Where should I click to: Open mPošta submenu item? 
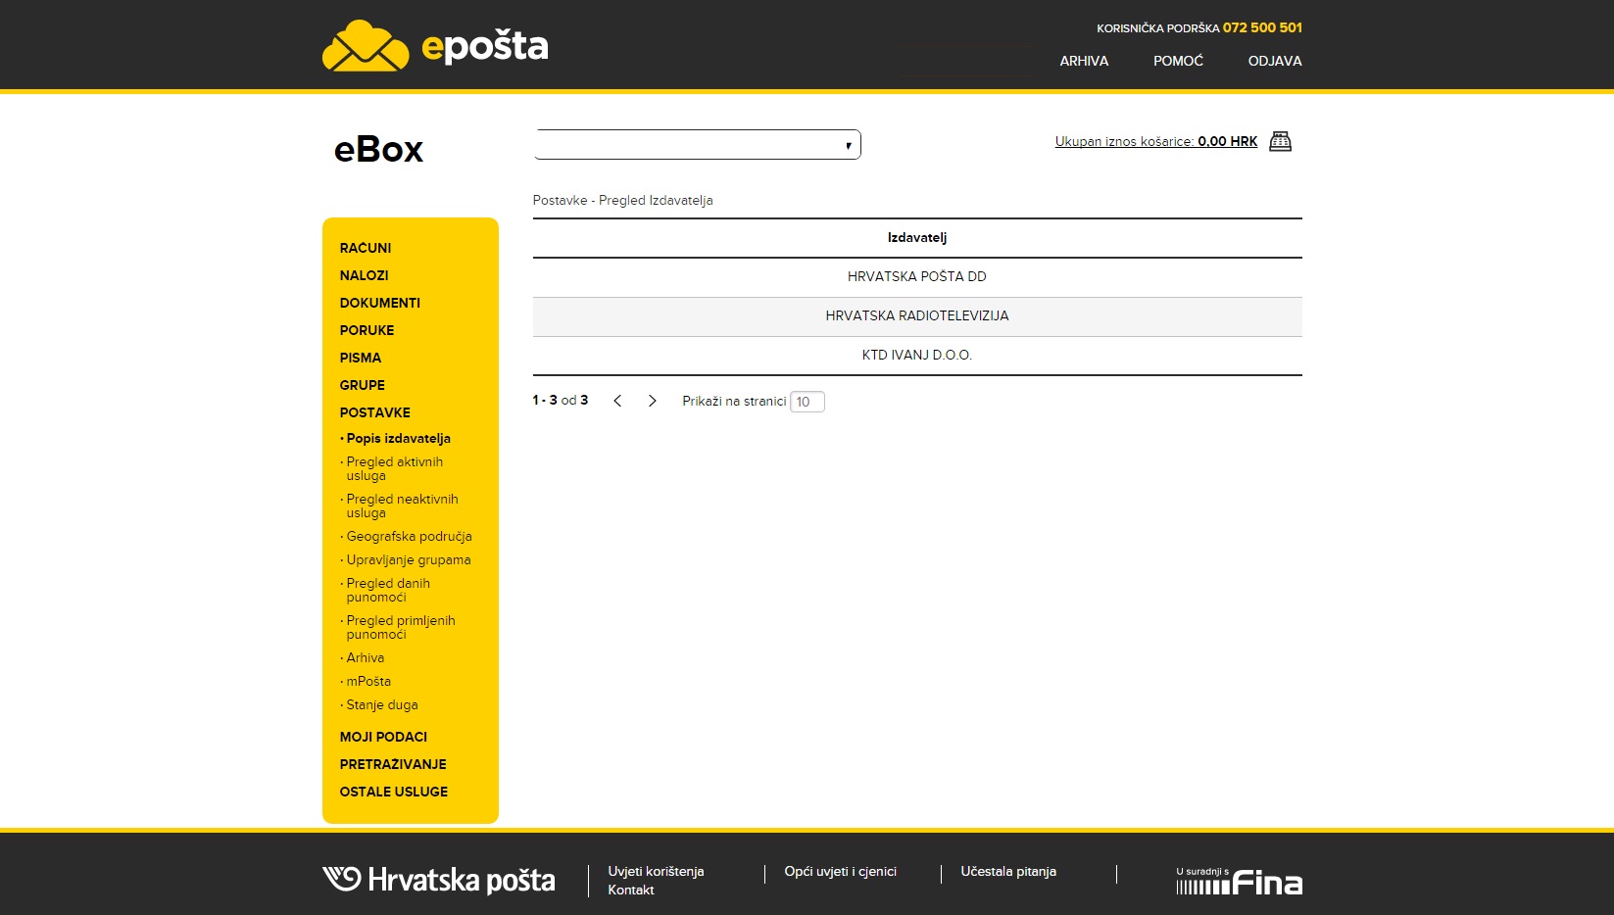[367, 681]
